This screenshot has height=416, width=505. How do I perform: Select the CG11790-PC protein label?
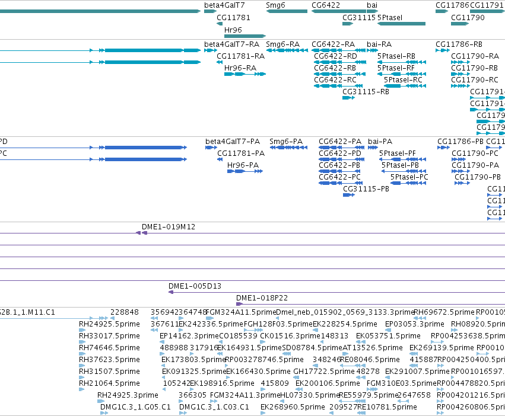point(475,153)
